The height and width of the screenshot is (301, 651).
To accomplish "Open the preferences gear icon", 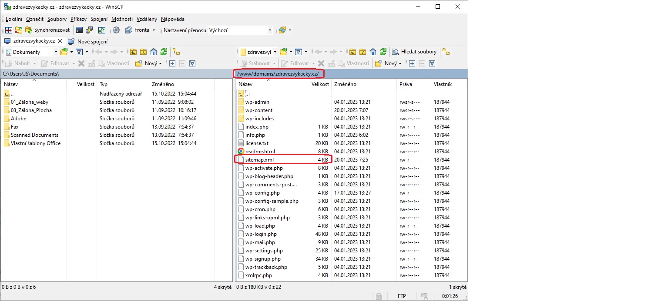I will click(x=116, y=30).
